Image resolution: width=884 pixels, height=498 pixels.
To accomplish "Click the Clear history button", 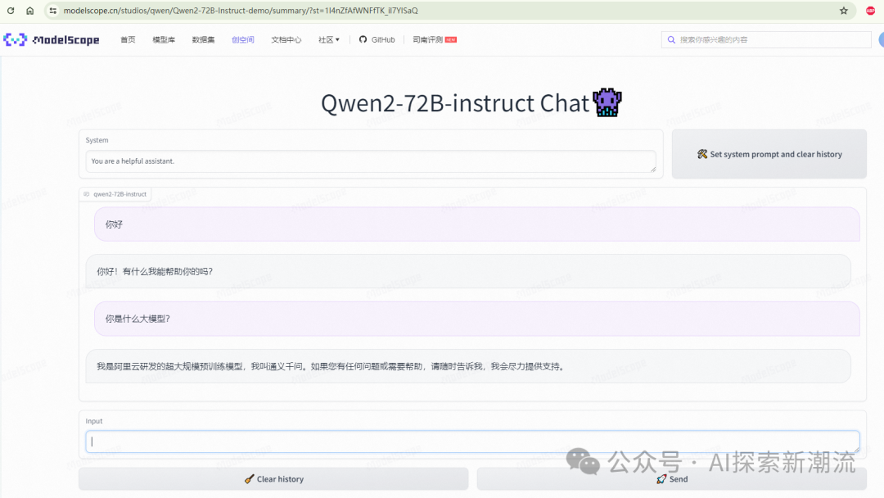I will 273,479.
